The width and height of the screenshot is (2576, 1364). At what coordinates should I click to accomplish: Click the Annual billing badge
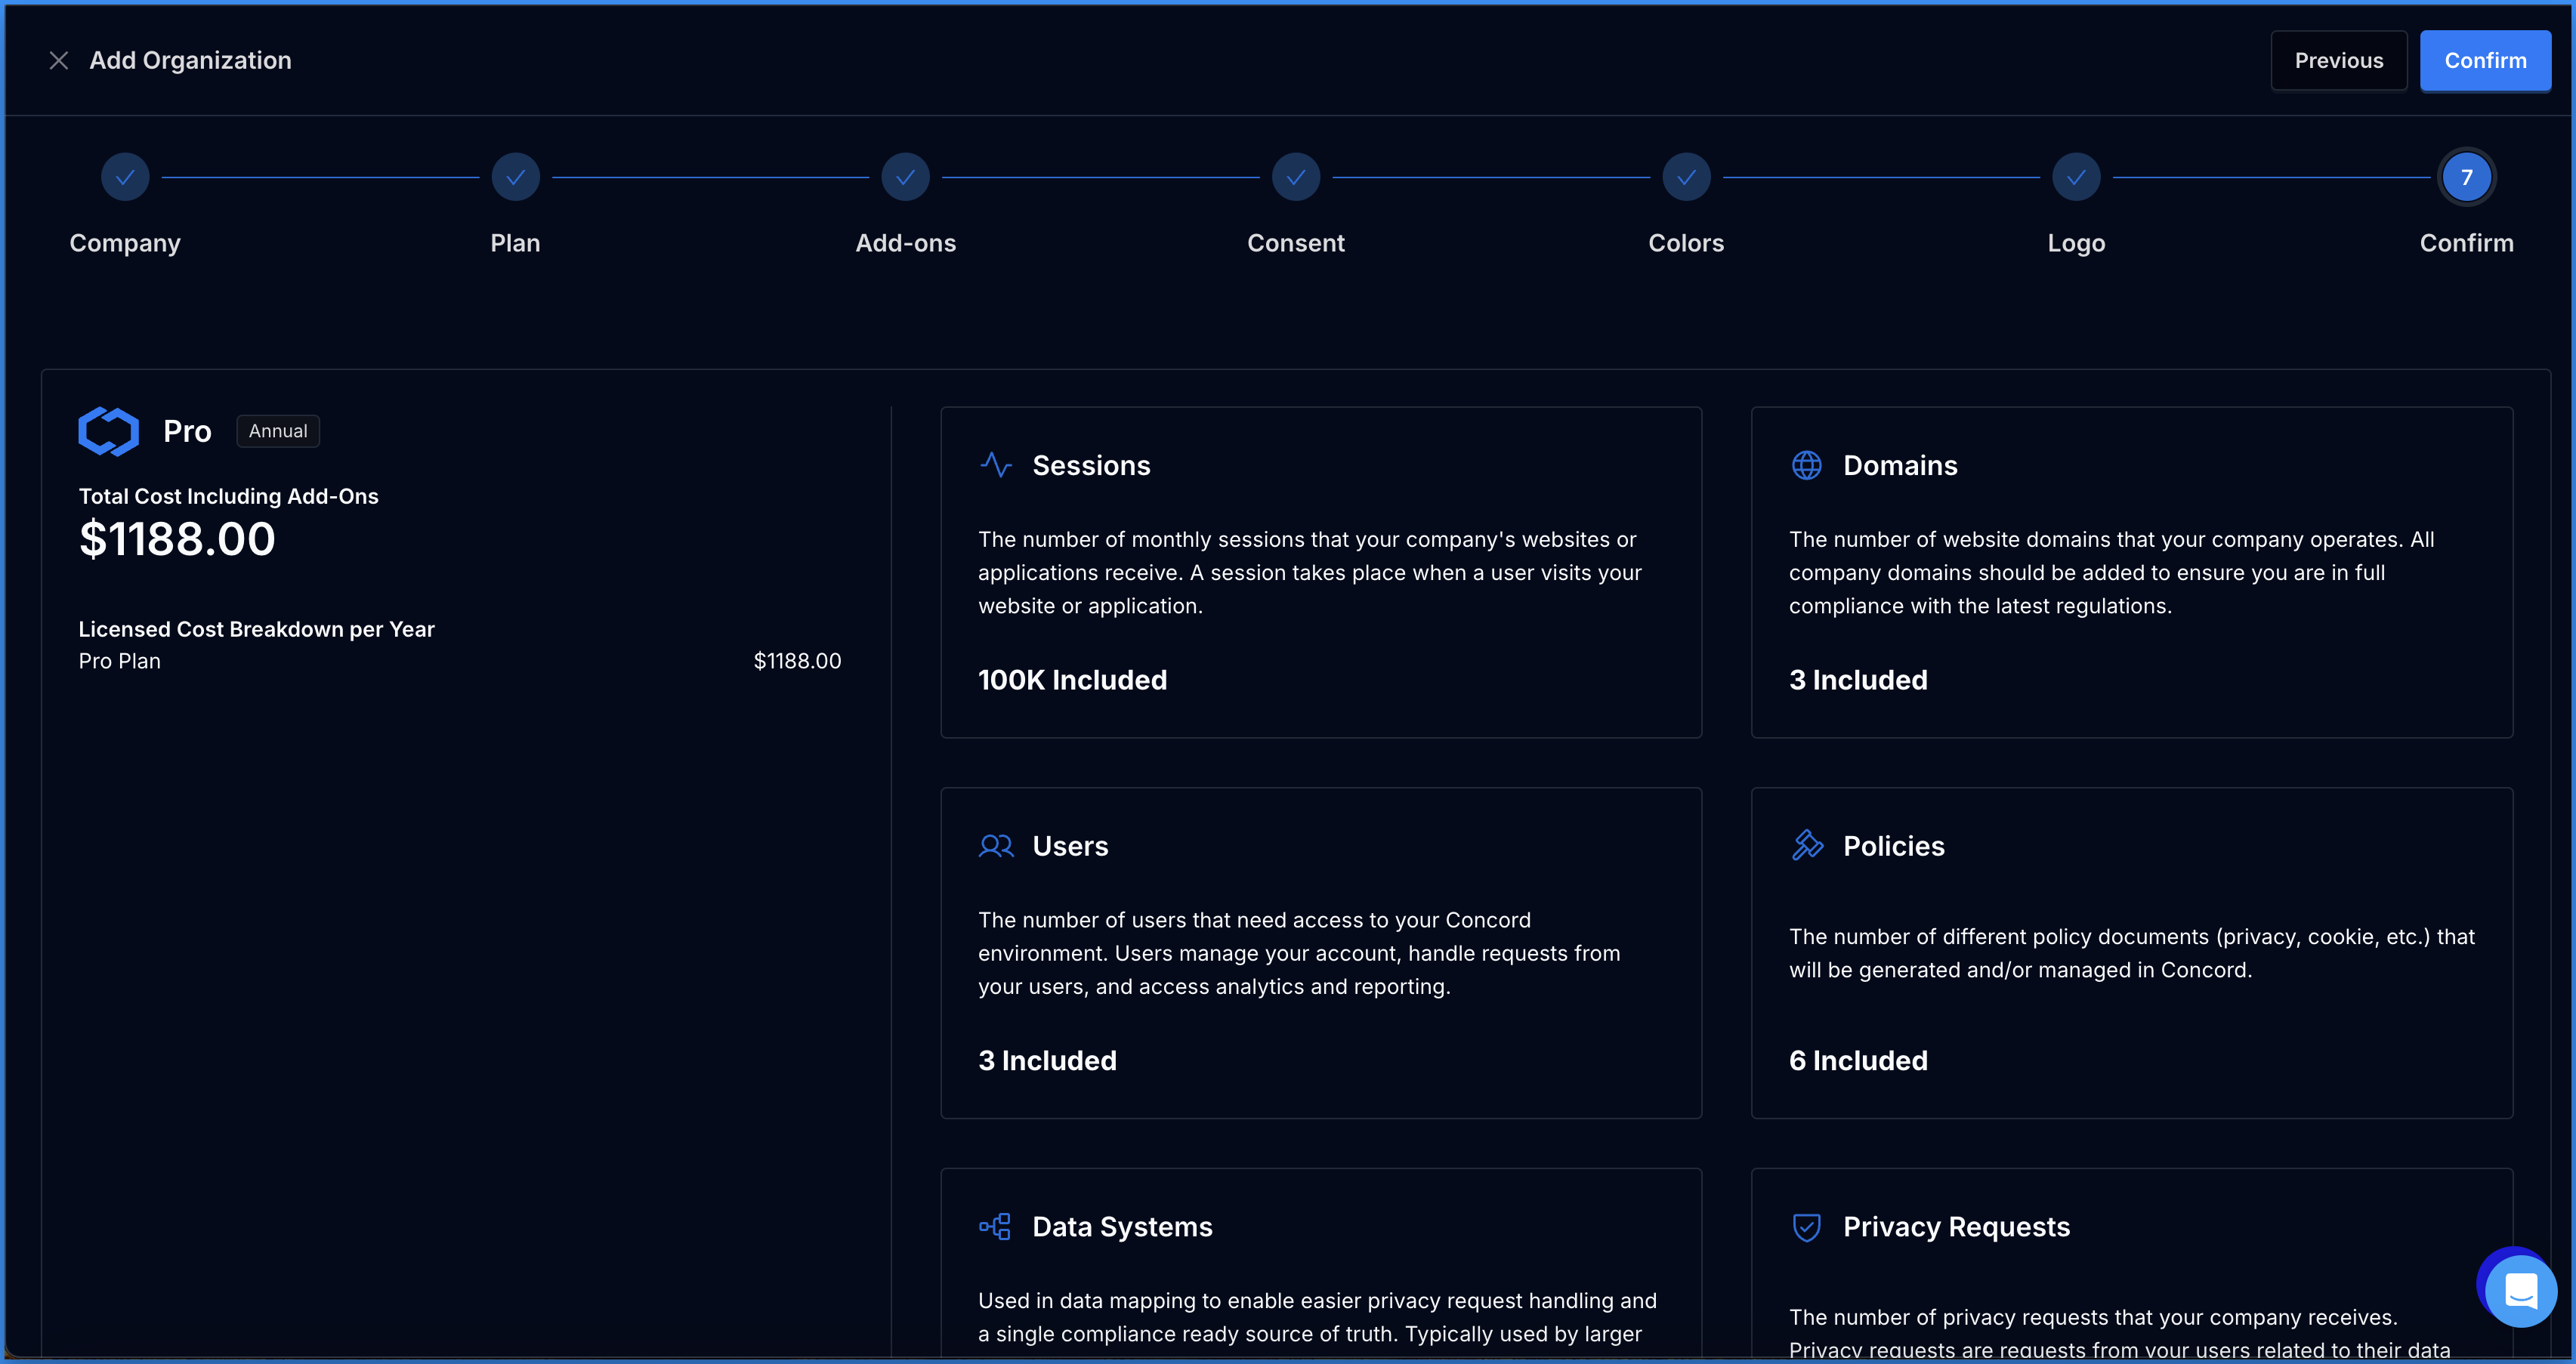tap(278, 431)
